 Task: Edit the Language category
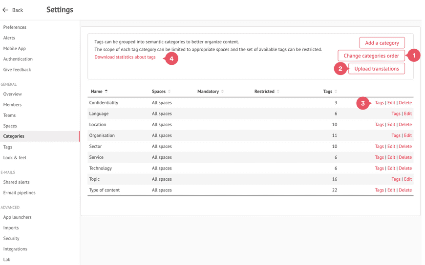(408, 114)
